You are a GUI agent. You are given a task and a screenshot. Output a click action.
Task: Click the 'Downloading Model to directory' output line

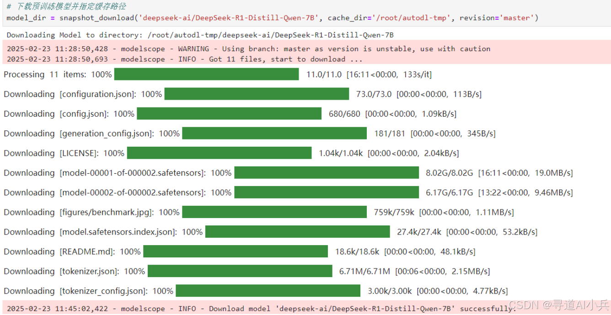pos(200,35)
